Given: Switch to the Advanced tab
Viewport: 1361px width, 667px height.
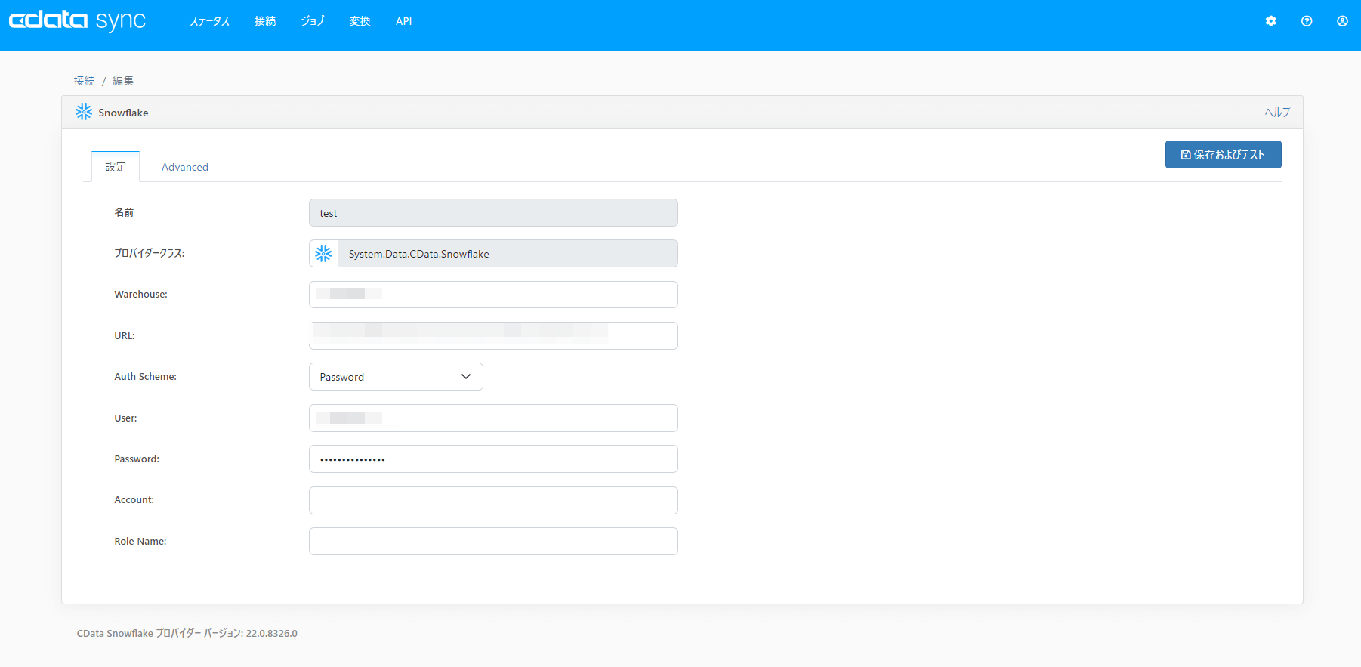Looking at the screenshot, I should pyautogui.click(x=185, y=167).
